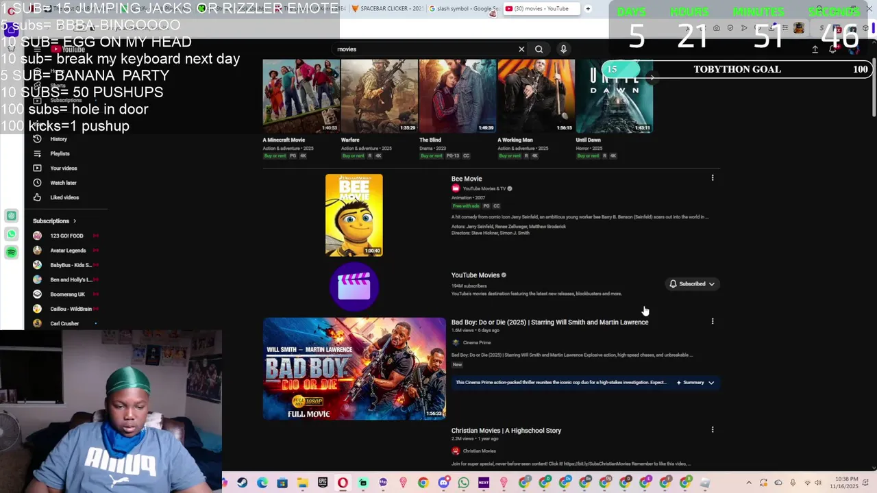The width and height of the screenshot is (877, 493).
Task: Click the page vertical scrollbar
Action: (x=874, y=89)
